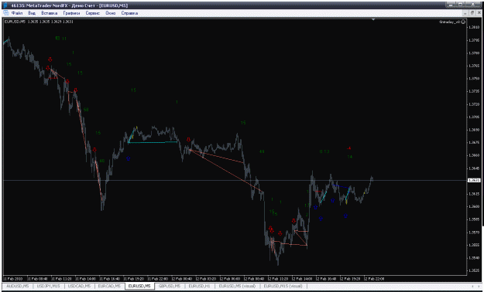Click the 1.3810 price scale label
This screenshot has width=484, height=292.
click(474, 28)
